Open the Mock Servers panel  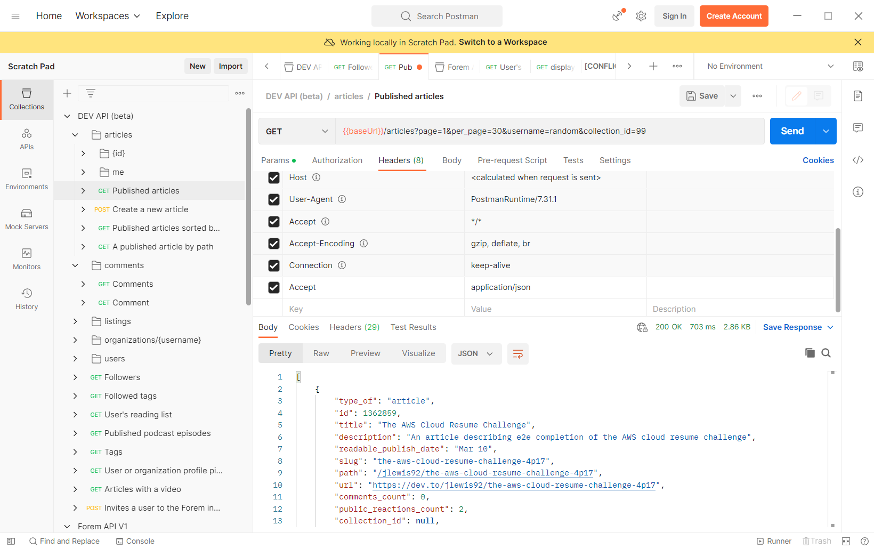27,220
